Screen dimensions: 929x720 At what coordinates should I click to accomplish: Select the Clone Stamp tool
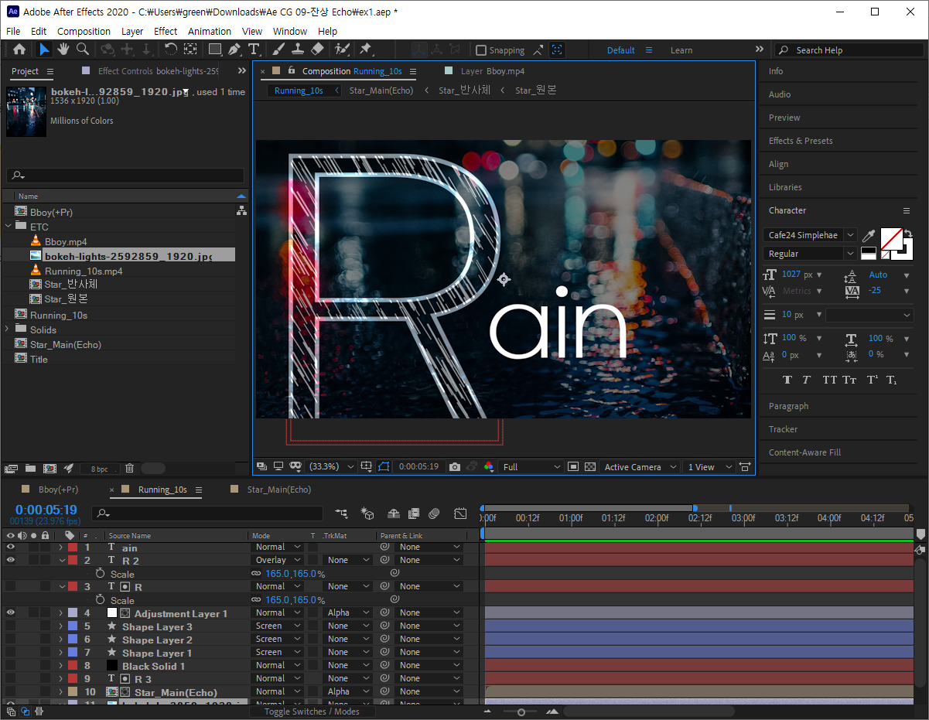click(298, 49)
